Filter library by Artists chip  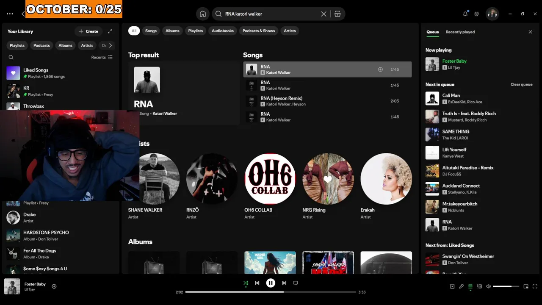tap(87, 45)
